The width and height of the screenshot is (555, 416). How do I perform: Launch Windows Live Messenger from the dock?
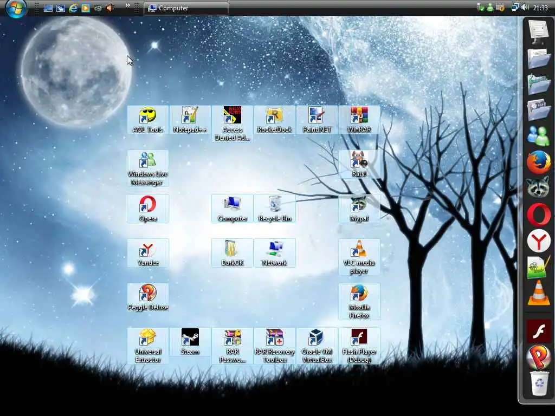click(538, 136)
